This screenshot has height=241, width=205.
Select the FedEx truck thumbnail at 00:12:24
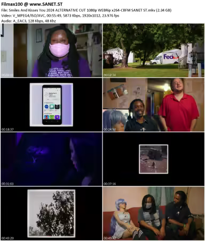pos(154,50)
